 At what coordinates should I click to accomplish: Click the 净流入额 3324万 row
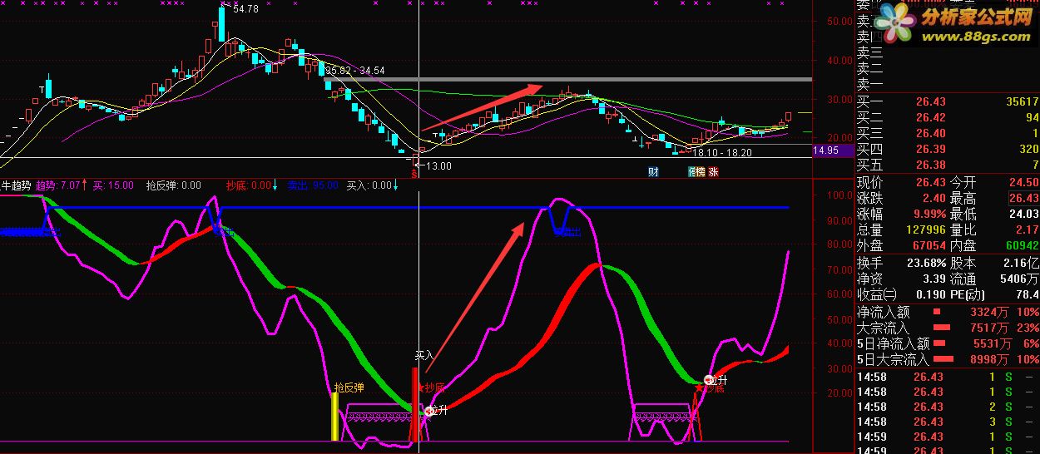tap(948, 312)
